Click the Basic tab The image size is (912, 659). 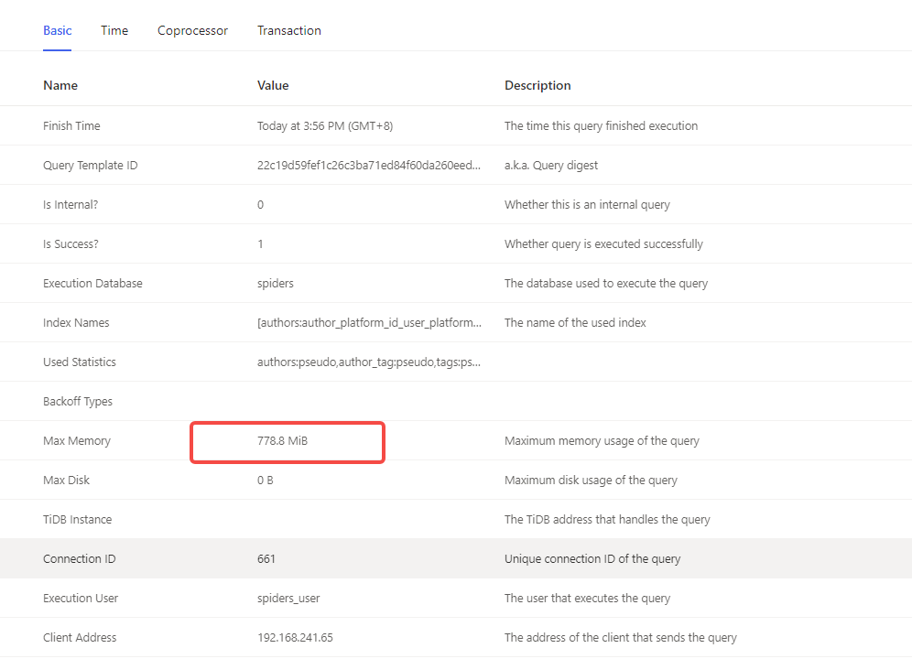(x=57, y=31)
